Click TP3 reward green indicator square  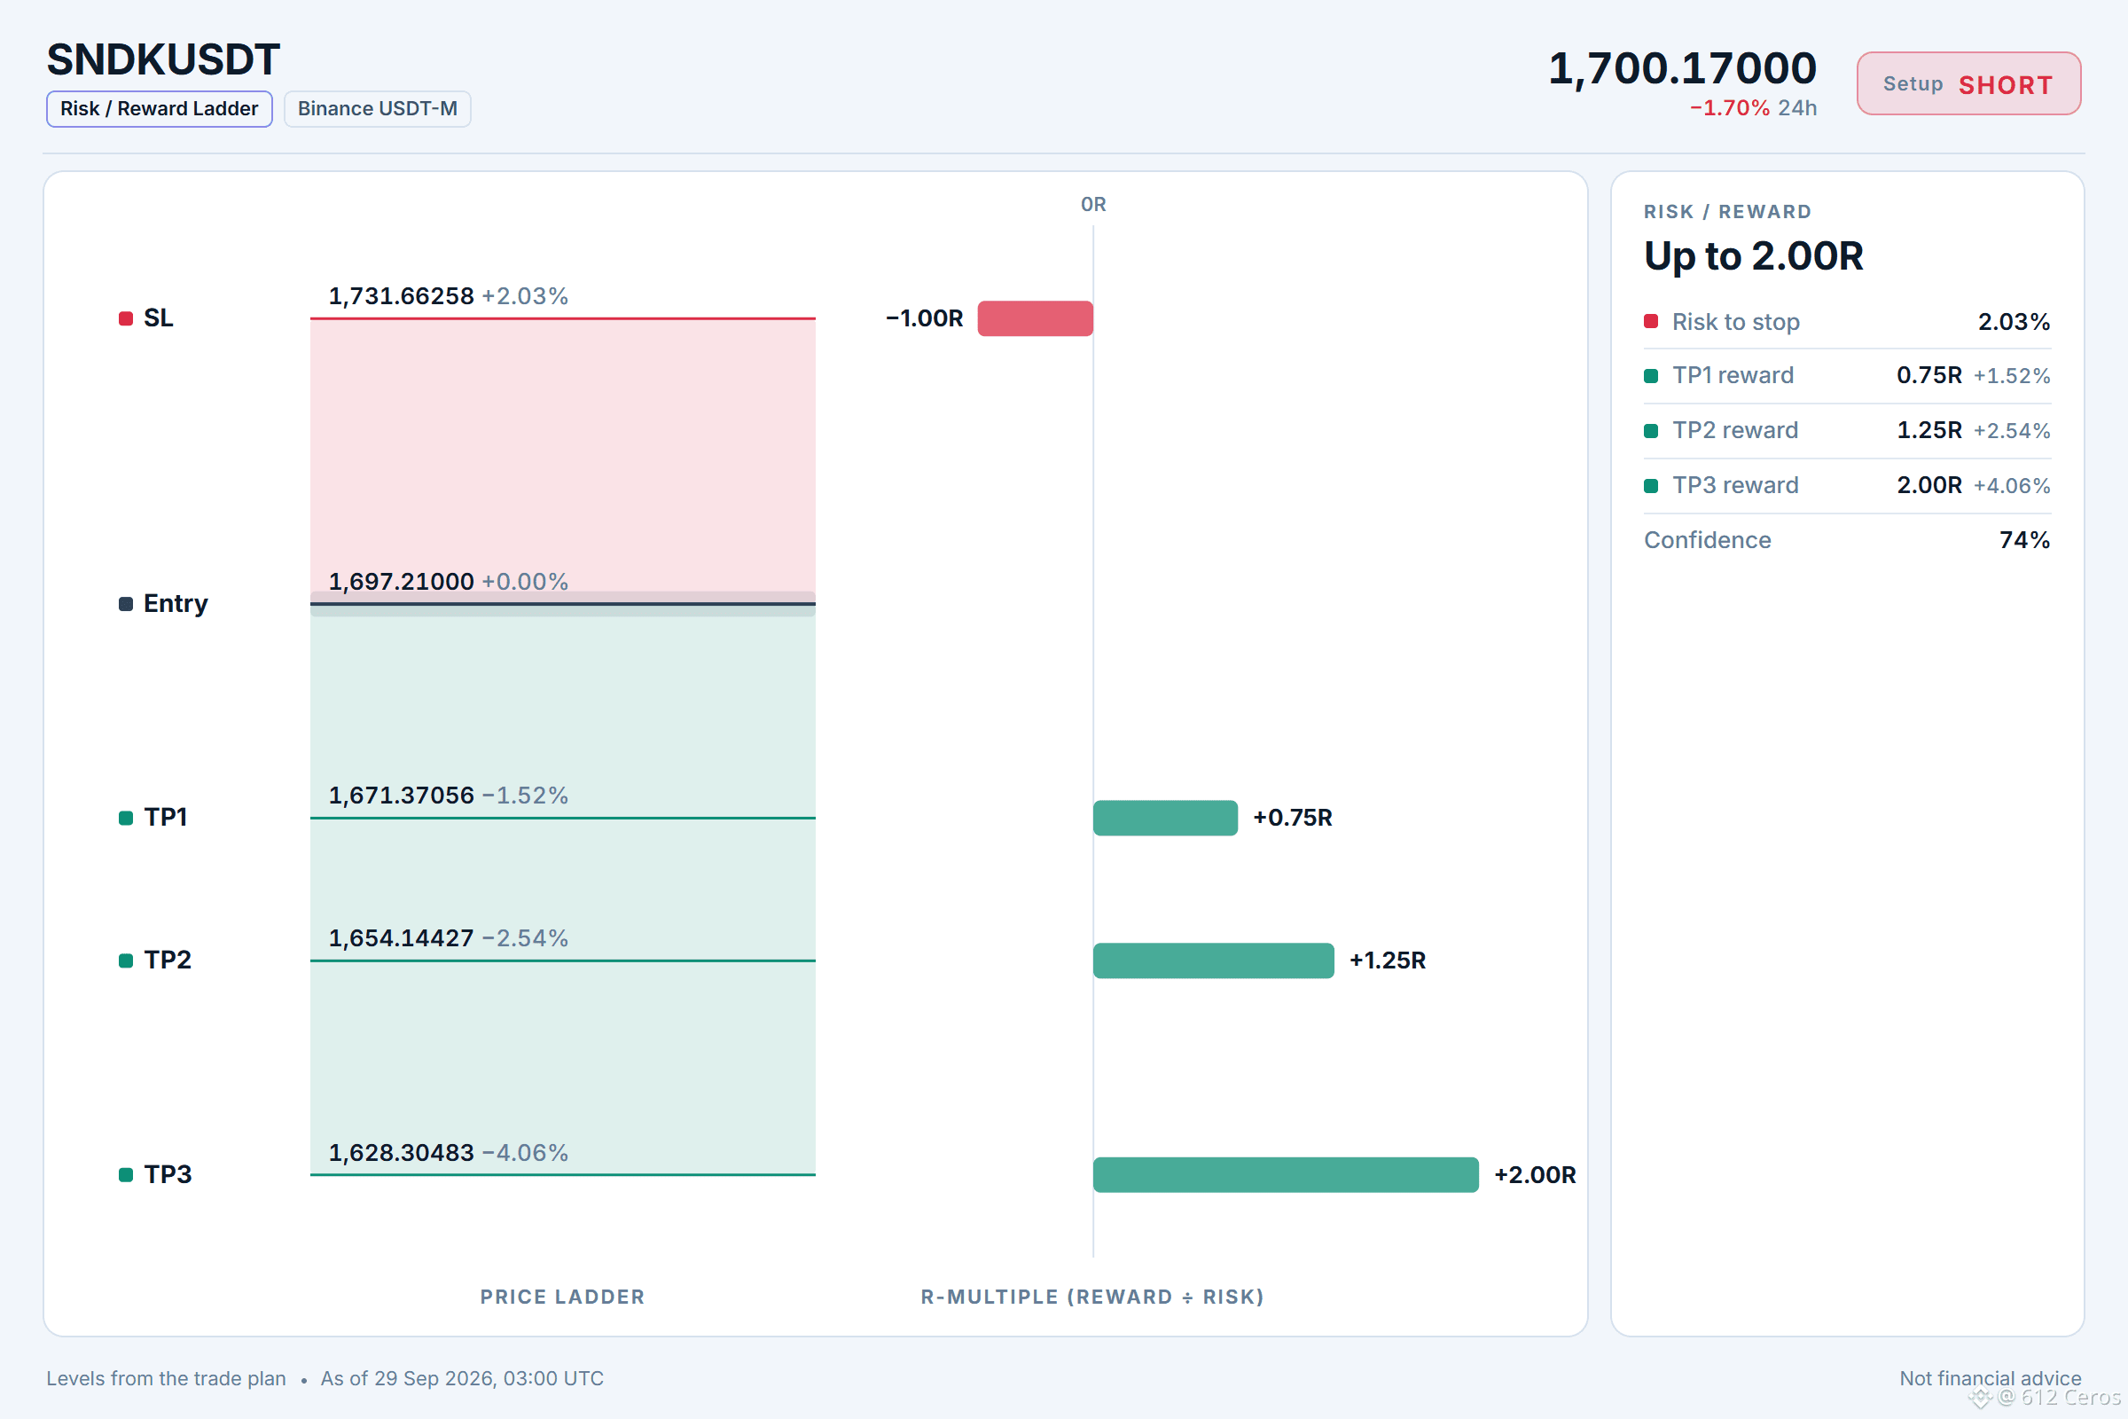1651,486
